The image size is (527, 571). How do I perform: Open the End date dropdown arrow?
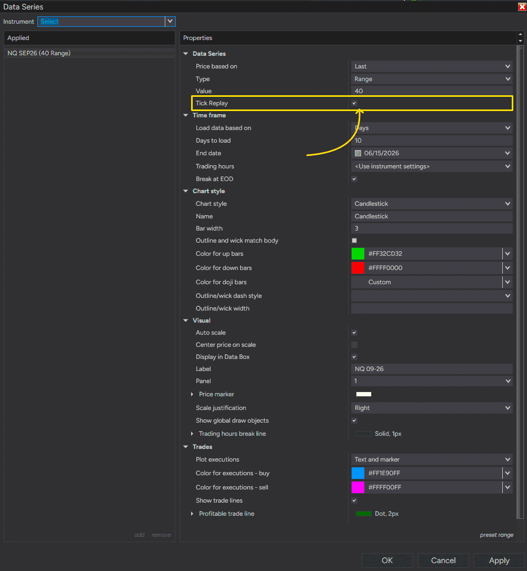click(508, 153)
